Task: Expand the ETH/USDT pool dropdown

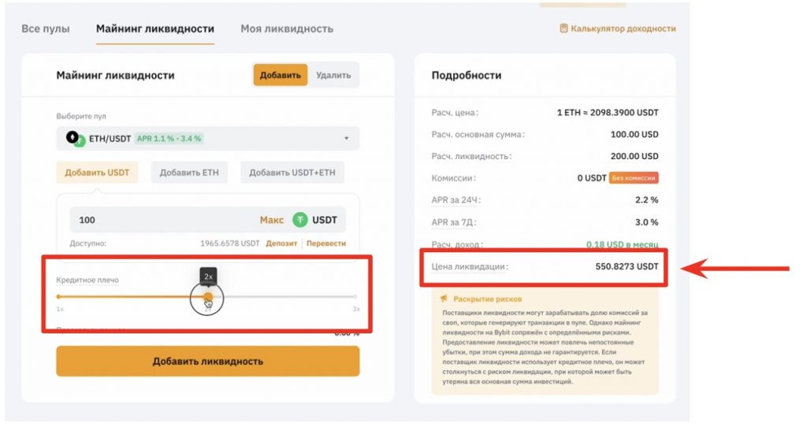Action: [346, 139]
